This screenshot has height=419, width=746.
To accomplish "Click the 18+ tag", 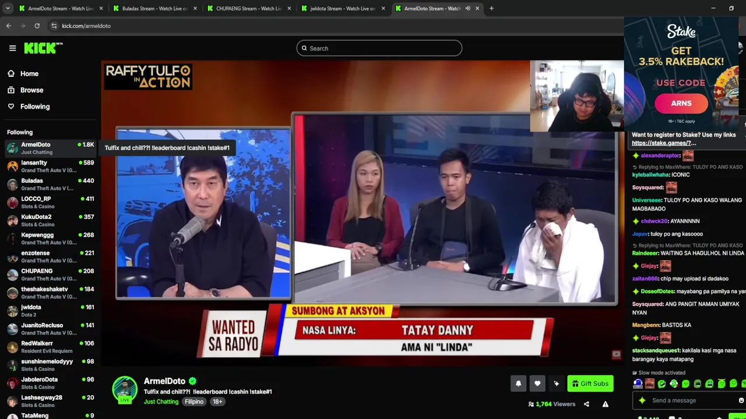I will click(217, 402).
